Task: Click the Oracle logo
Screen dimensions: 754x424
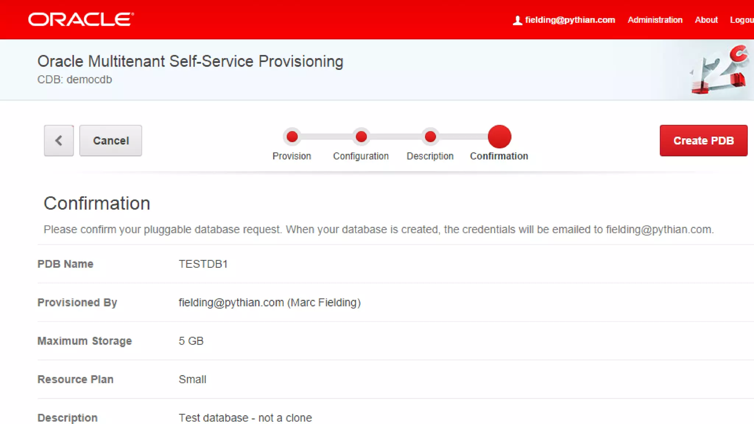Action: tap(81, 20)
